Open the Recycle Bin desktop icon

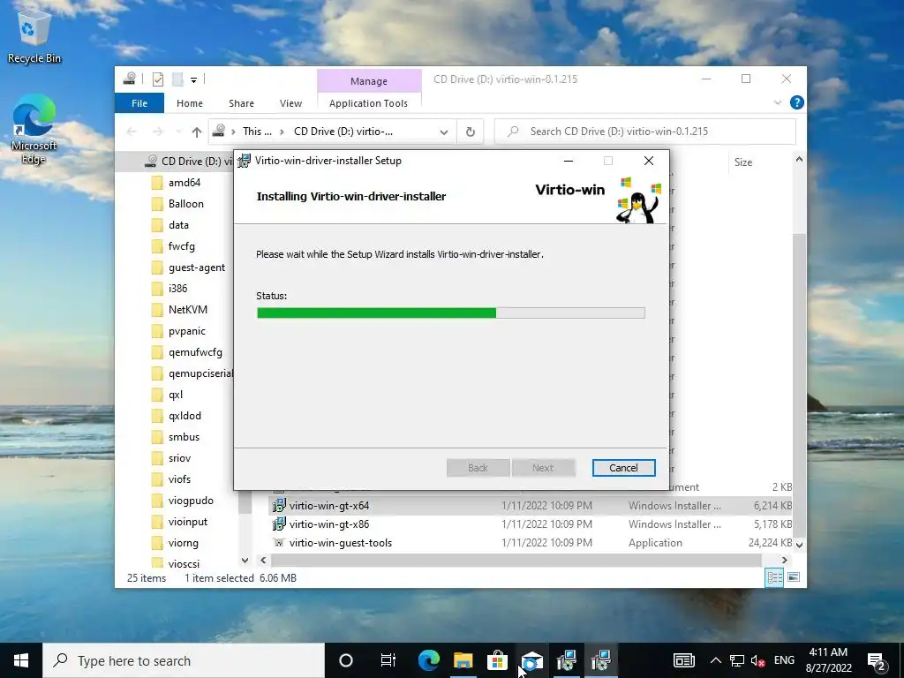coord(34,35)
